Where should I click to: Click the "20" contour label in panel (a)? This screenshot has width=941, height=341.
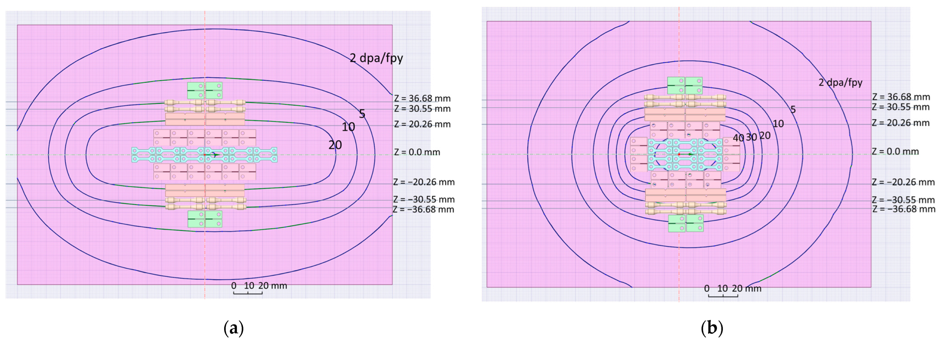[335, 145]
